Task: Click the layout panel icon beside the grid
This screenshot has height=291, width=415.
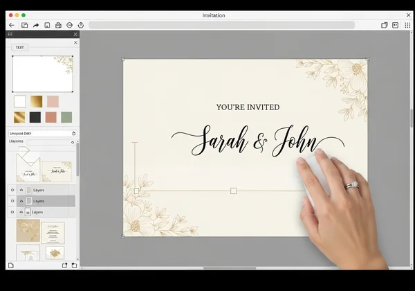Action: coord(395,25)
